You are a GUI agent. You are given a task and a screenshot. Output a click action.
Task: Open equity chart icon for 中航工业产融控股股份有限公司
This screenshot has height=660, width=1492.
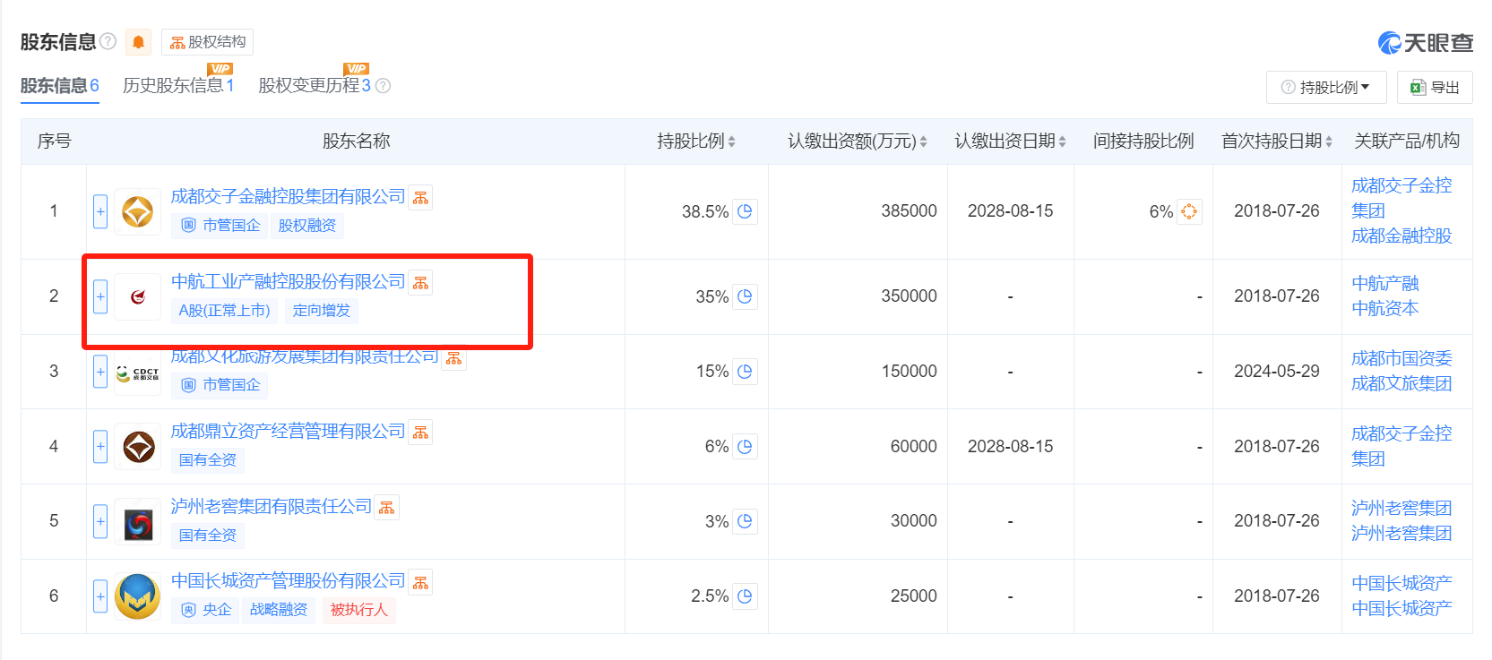[x=420, y=283]
